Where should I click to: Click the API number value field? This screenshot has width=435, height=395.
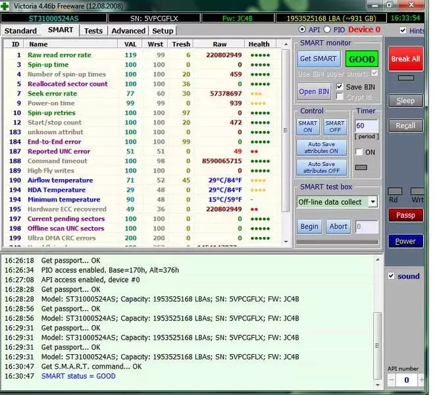pyautogui.click(x=407, y=380)
